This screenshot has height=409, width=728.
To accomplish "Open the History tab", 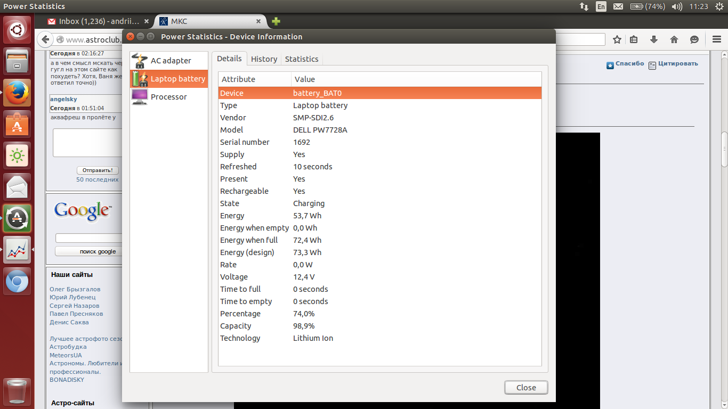I will [264, 59].
